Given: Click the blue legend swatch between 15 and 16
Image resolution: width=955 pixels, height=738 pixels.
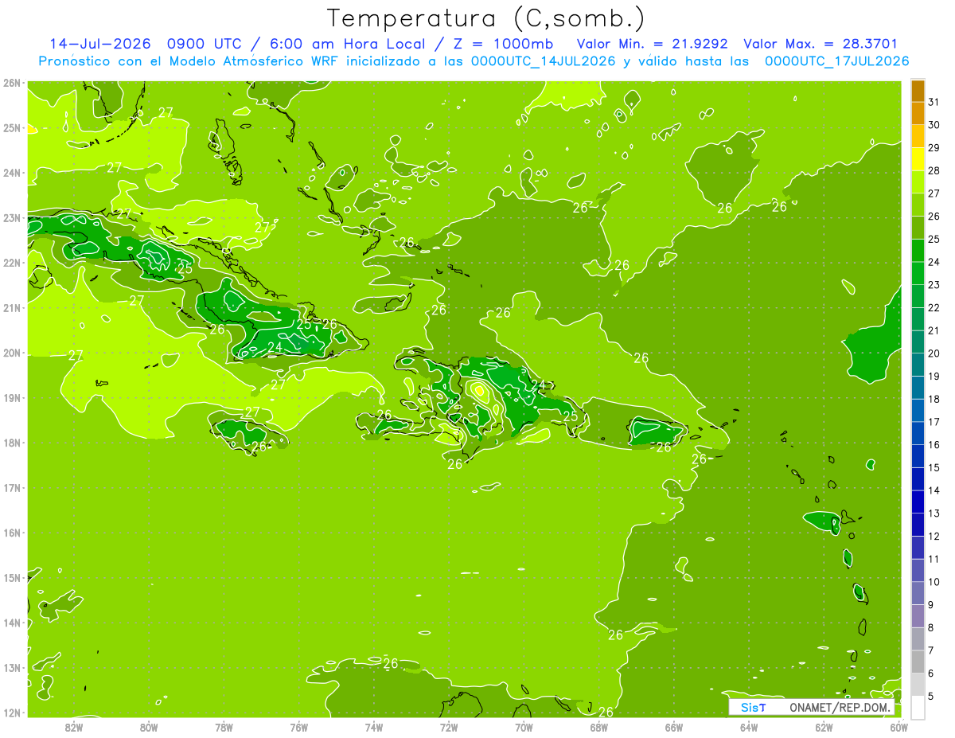Looking at the screenshot, I should [x=918, y=456].
